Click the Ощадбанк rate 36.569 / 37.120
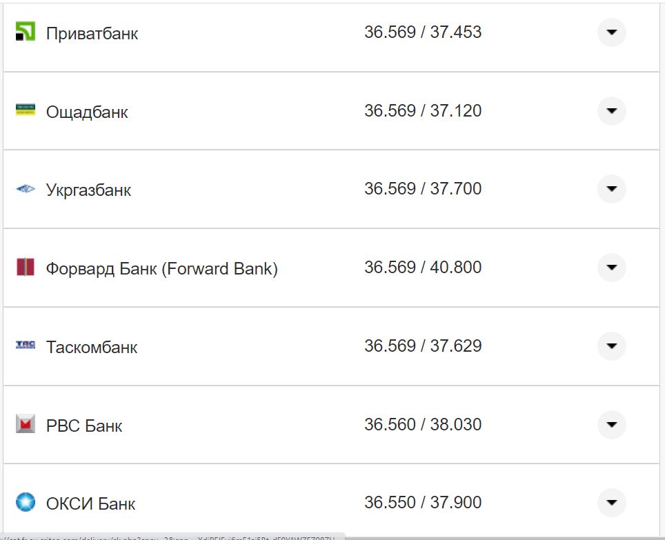 click(422, 111)
